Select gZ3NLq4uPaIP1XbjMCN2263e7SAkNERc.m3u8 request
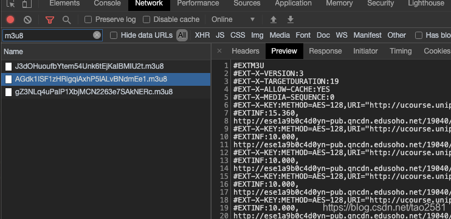Screen dimensions: 451x219 coord(105,92)
